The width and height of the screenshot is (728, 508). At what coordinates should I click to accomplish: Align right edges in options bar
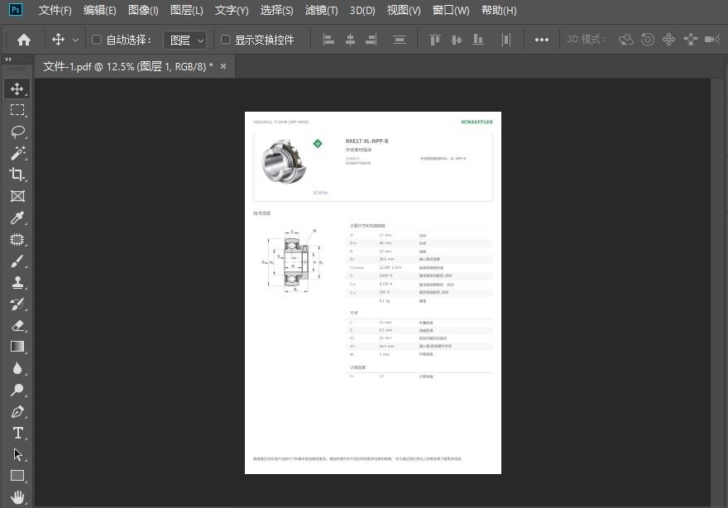point(371,40)
